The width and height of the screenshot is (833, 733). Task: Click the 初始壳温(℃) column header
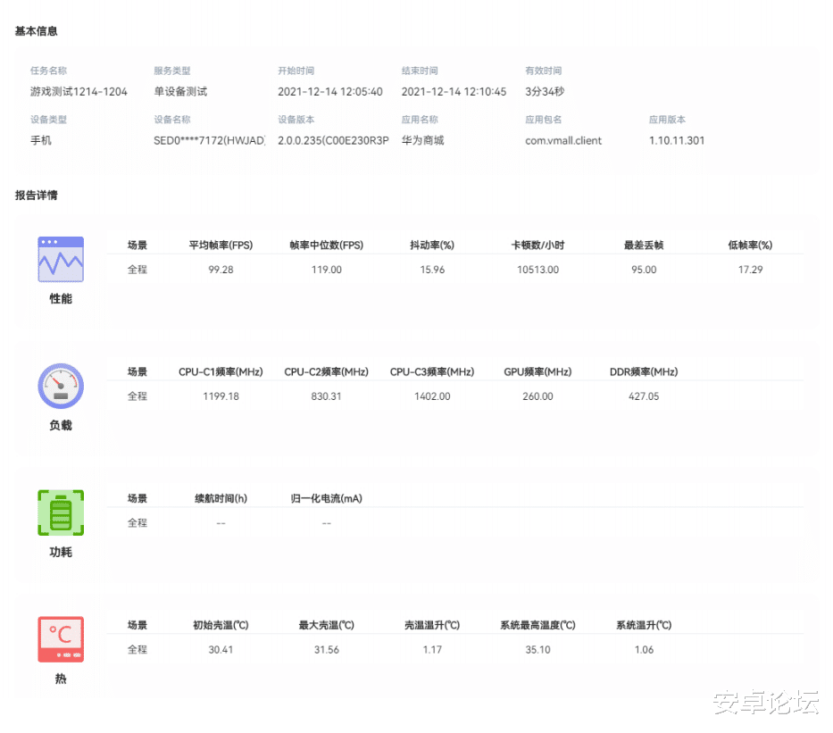[221, 625]
